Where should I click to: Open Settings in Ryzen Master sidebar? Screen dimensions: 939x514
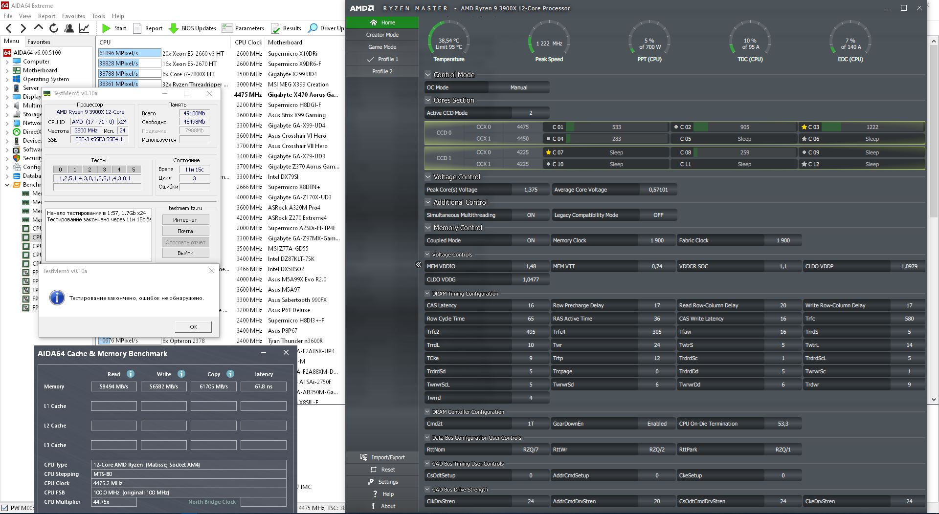[382, 482]
